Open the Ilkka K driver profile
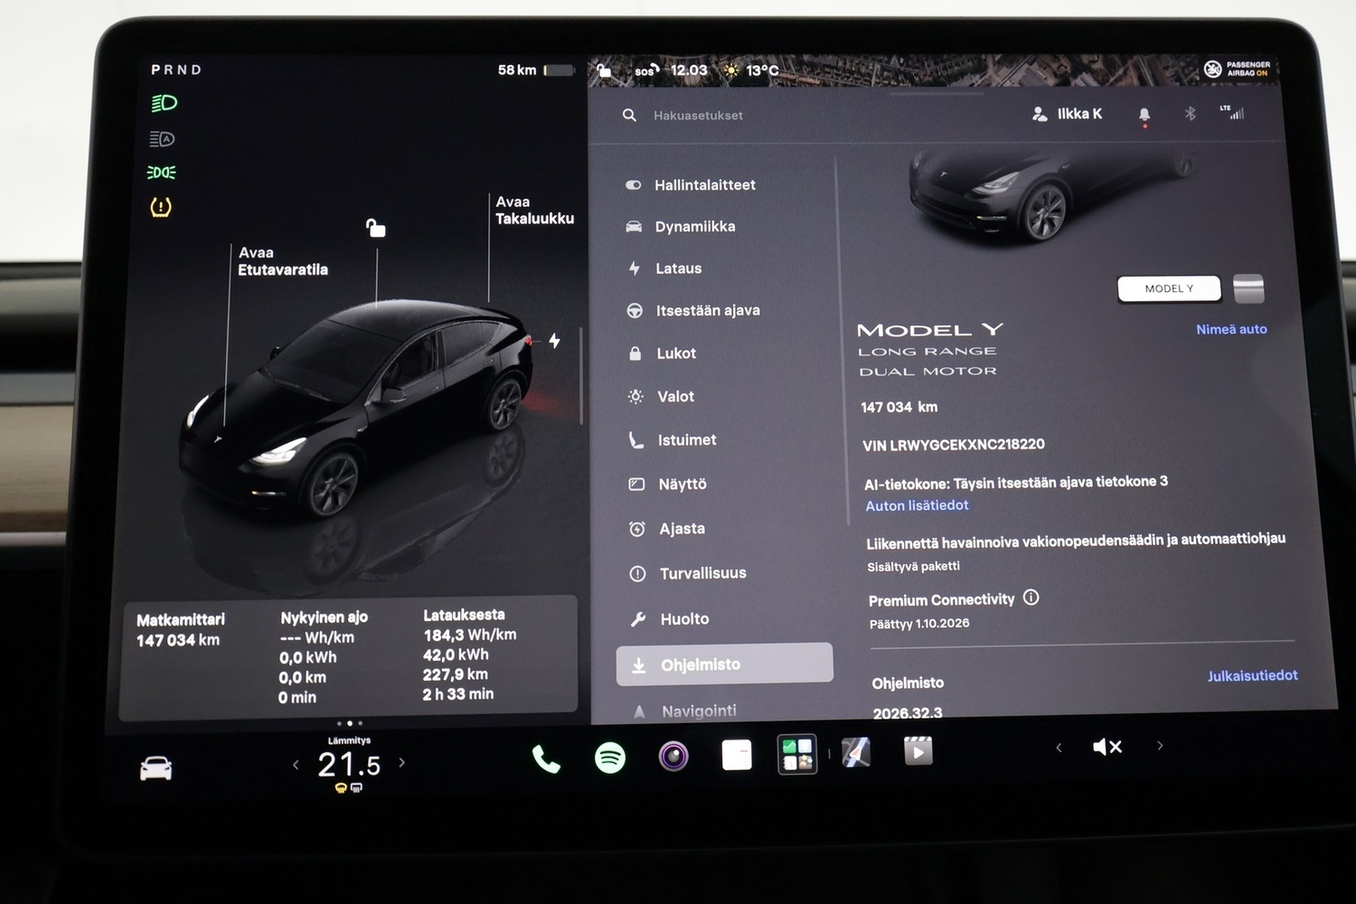This screenshot has width=1356, height=904. (x=1067, y=114)
